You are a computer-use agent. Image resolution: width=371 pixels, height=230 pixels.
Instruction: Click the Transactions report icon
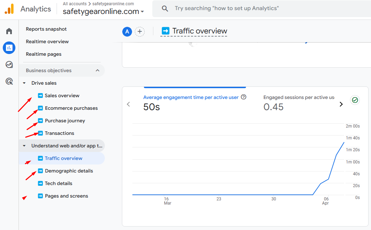pos(41,133)
